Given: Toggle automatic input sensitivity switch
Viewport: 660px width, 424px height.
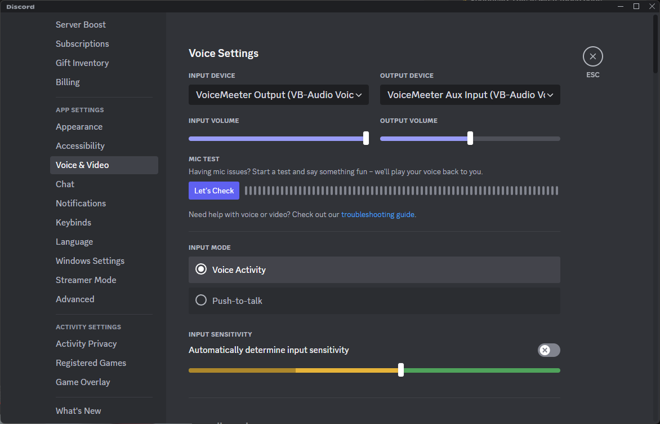Looking at the screenshot, I should [548, 350].
